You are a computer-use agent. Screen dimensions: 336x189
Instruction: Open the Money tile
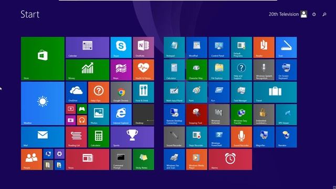point(88,70)
